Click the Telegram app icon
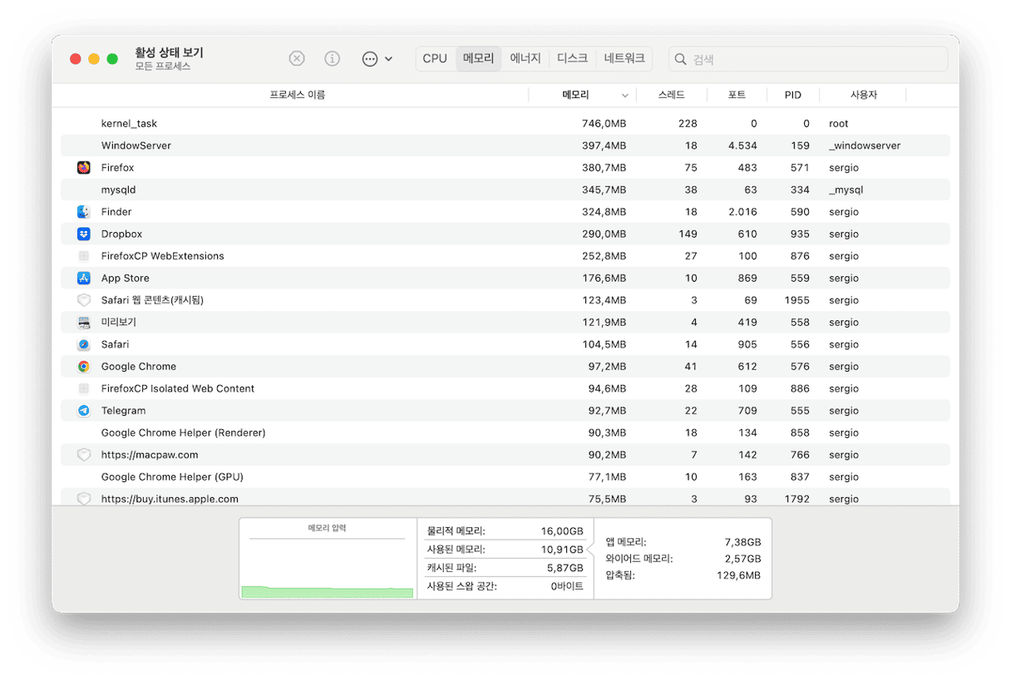 pyautogui.click(x=84, y=411)
